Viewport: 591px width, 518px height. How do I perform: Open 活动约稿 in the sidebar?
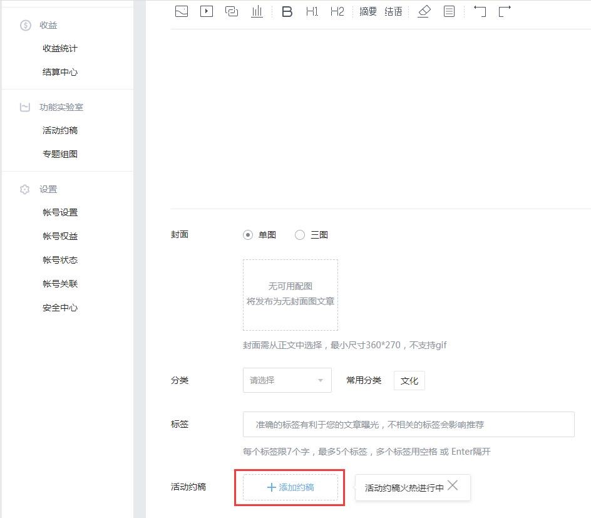tap(60, 130)
